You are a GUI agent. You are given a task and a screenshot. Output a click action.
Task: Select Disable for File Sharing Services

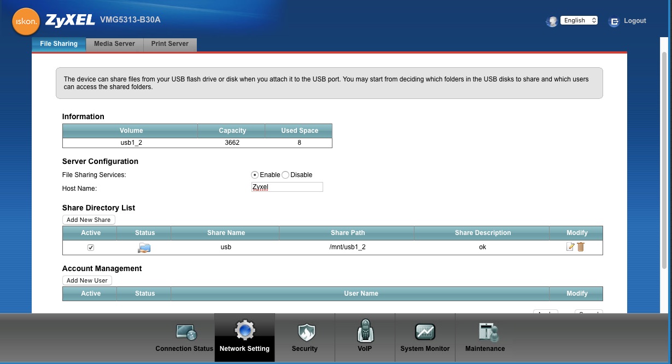(285, 175)
